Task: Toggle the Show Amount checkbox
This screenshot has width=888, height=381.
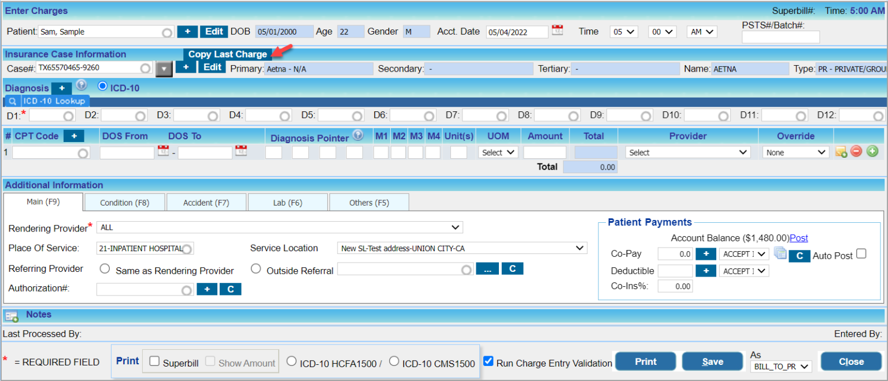Action: [x=210, y=361]
